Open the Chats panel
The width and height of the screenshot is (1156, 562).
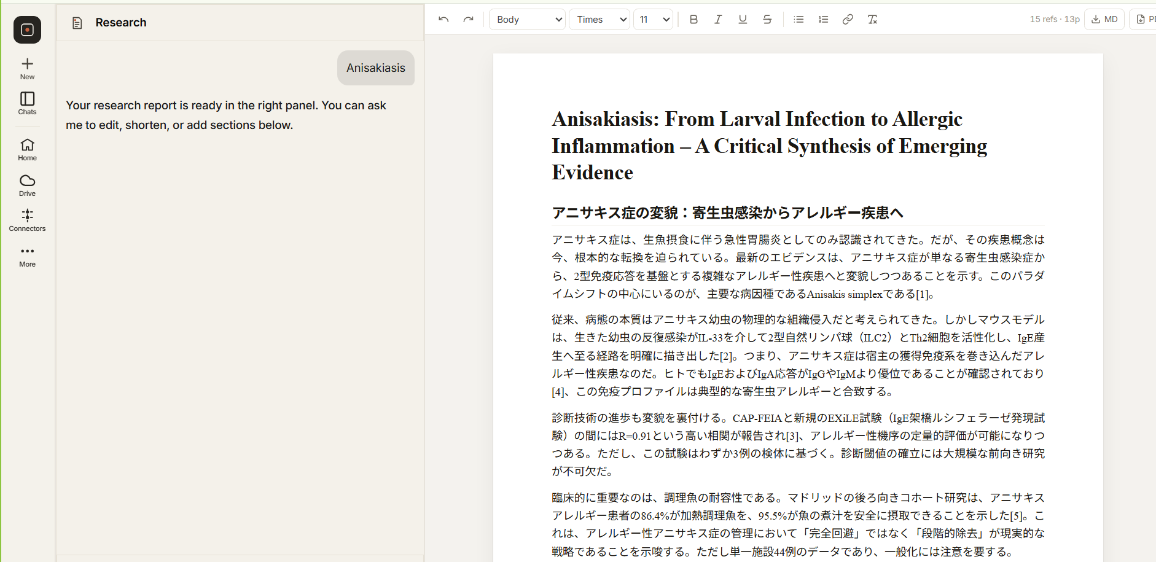coord(28,103)
